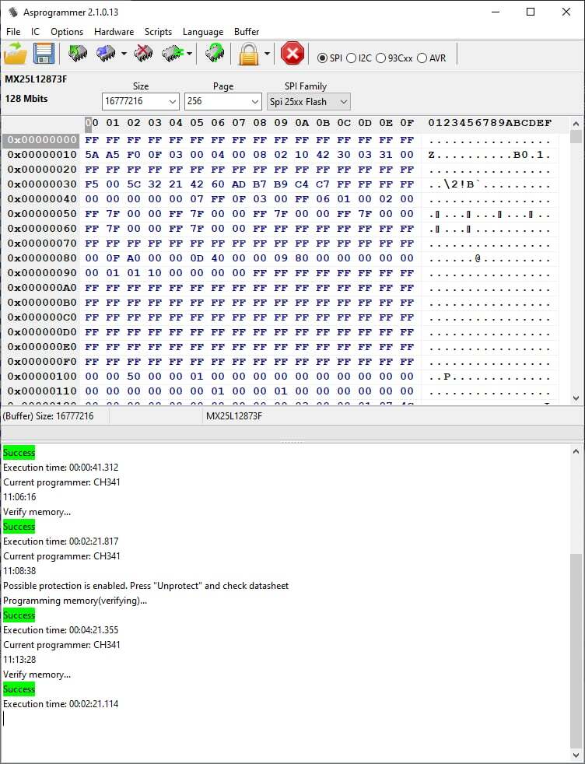This screenshot has height=764, width=585.
Task: Open dropdown arrow next to Verify IC icon
Action: point(189,54)
